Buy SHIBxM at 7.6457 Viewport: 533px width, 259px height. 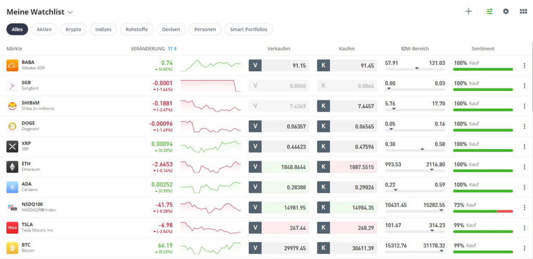pyautogui.click(x=347, y=106)
